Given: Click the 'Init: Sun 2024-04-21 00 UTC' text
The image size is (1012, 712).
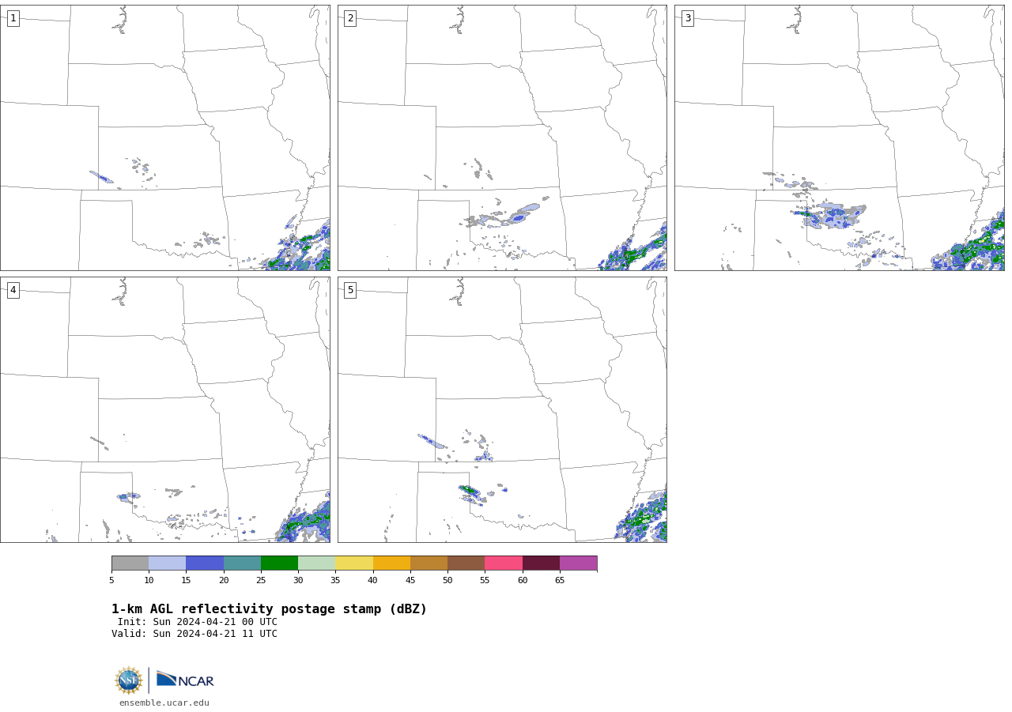Looking at the screenshot, I should tap(198, 622).
